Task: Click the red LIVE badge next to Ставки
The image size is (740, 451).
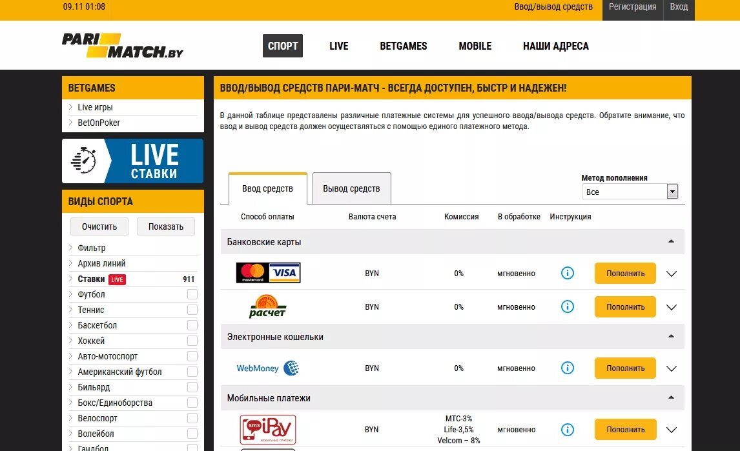Action: [x=117, y=279]
